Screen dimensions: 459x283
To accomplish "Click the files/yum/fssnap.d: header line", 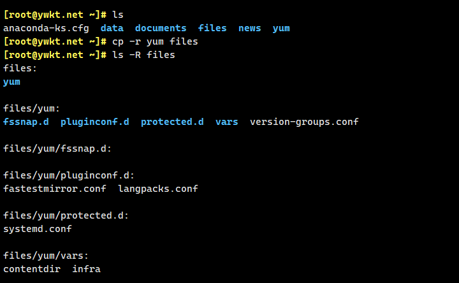I will click(x=57, y=149).
